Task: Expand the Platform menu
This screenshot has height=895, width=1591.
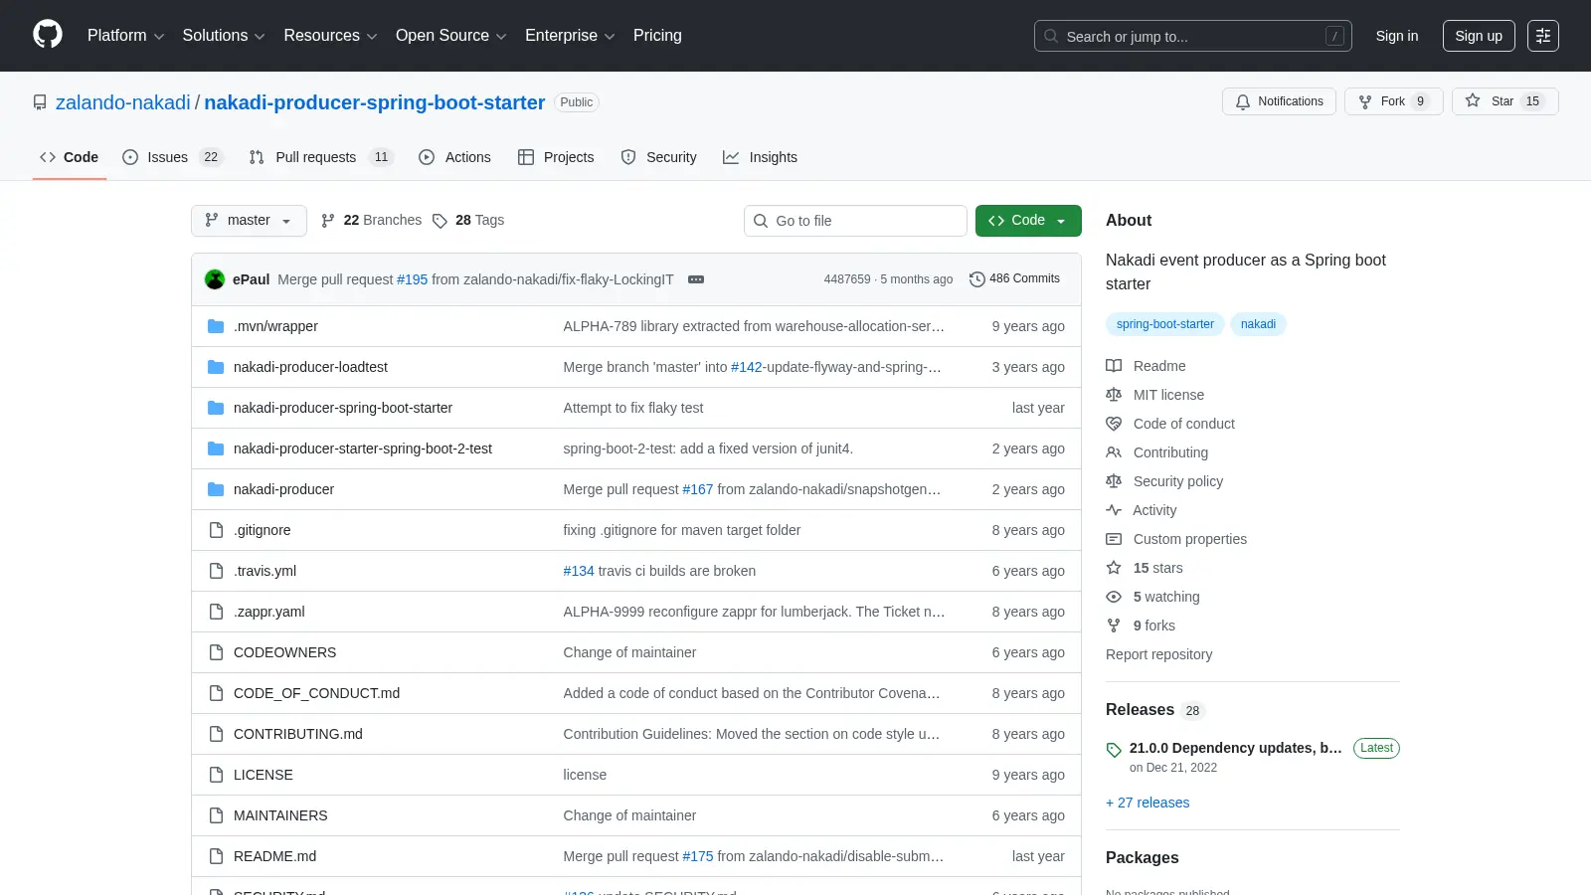Action: 125,36
